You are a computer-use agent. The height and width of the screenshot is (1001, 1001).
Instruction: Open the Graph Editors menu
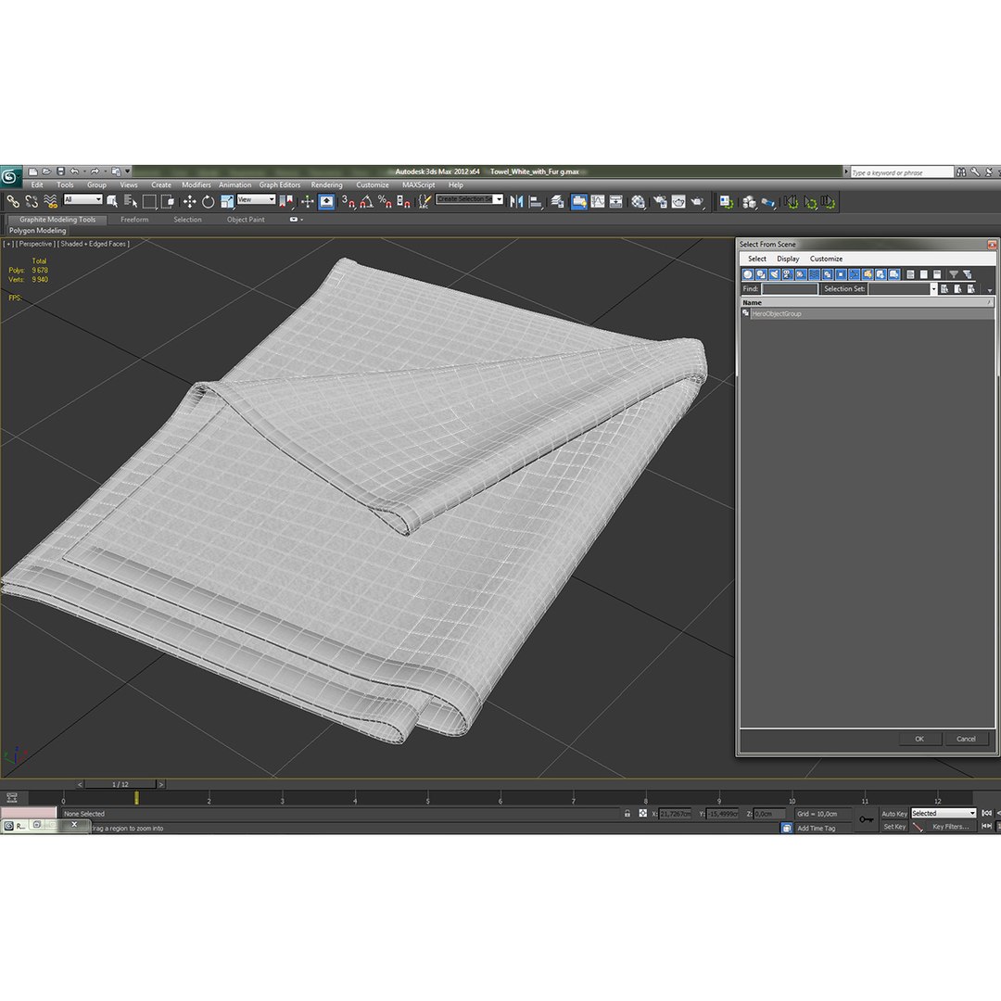[280, 185]
